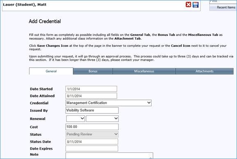237x159 pixels.
Task: Expand the Credential dropdown
Action: [x=109, y=103]
